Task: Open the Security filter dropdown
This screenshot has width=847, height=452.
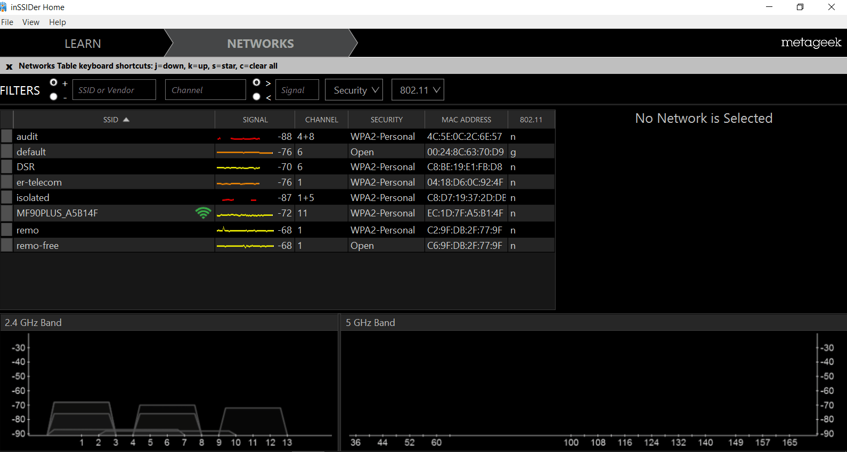Action: click(x=354, y=90)
